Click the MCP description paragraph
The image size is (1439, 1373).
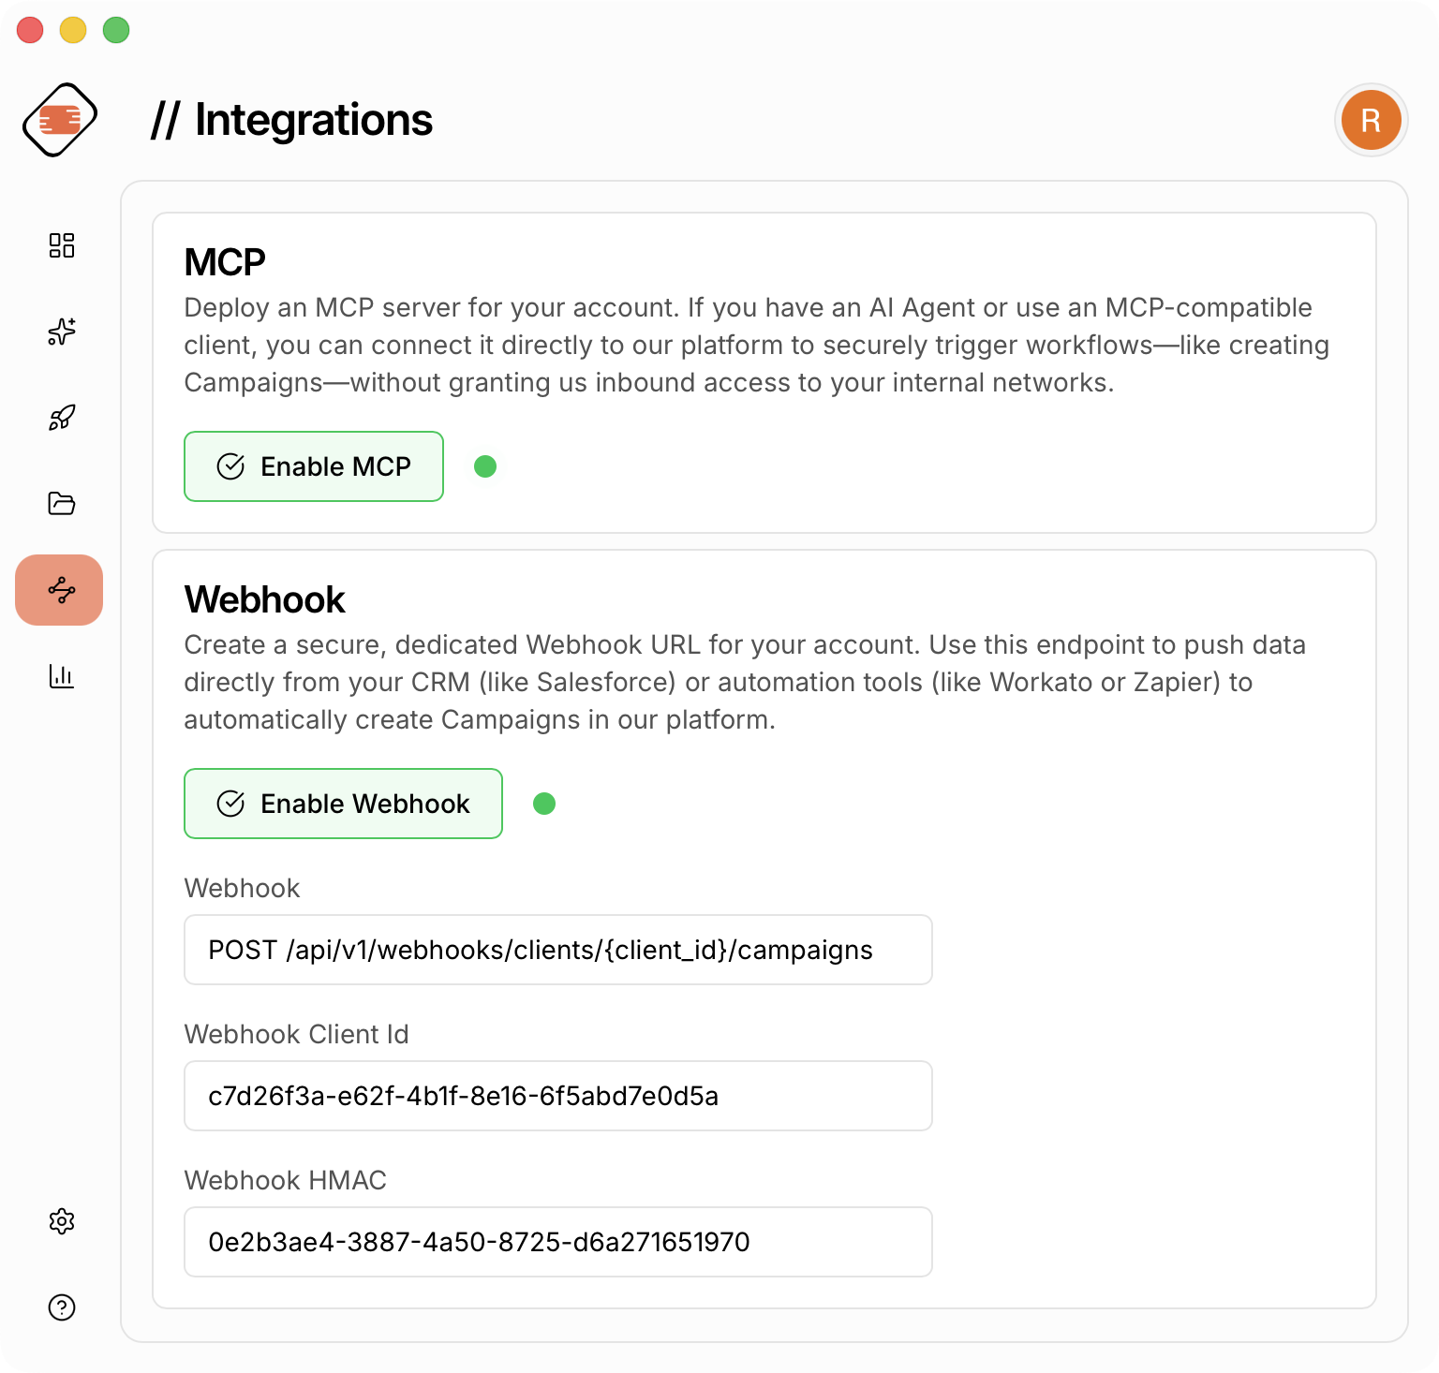(x=757, y=345)
